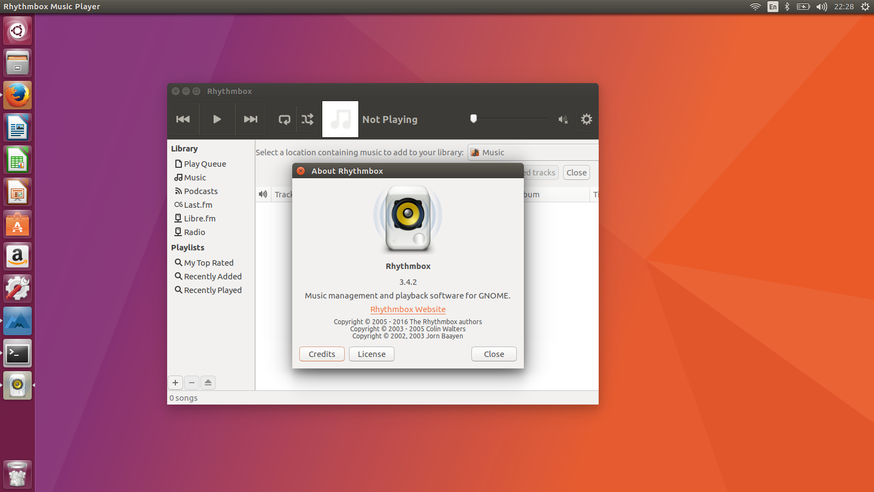Launch Firefox from the launcher

click(x=17, y=95)
